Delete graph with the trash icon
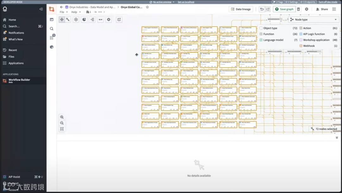This screenshot has height=193, width=342. click(298, 9)
